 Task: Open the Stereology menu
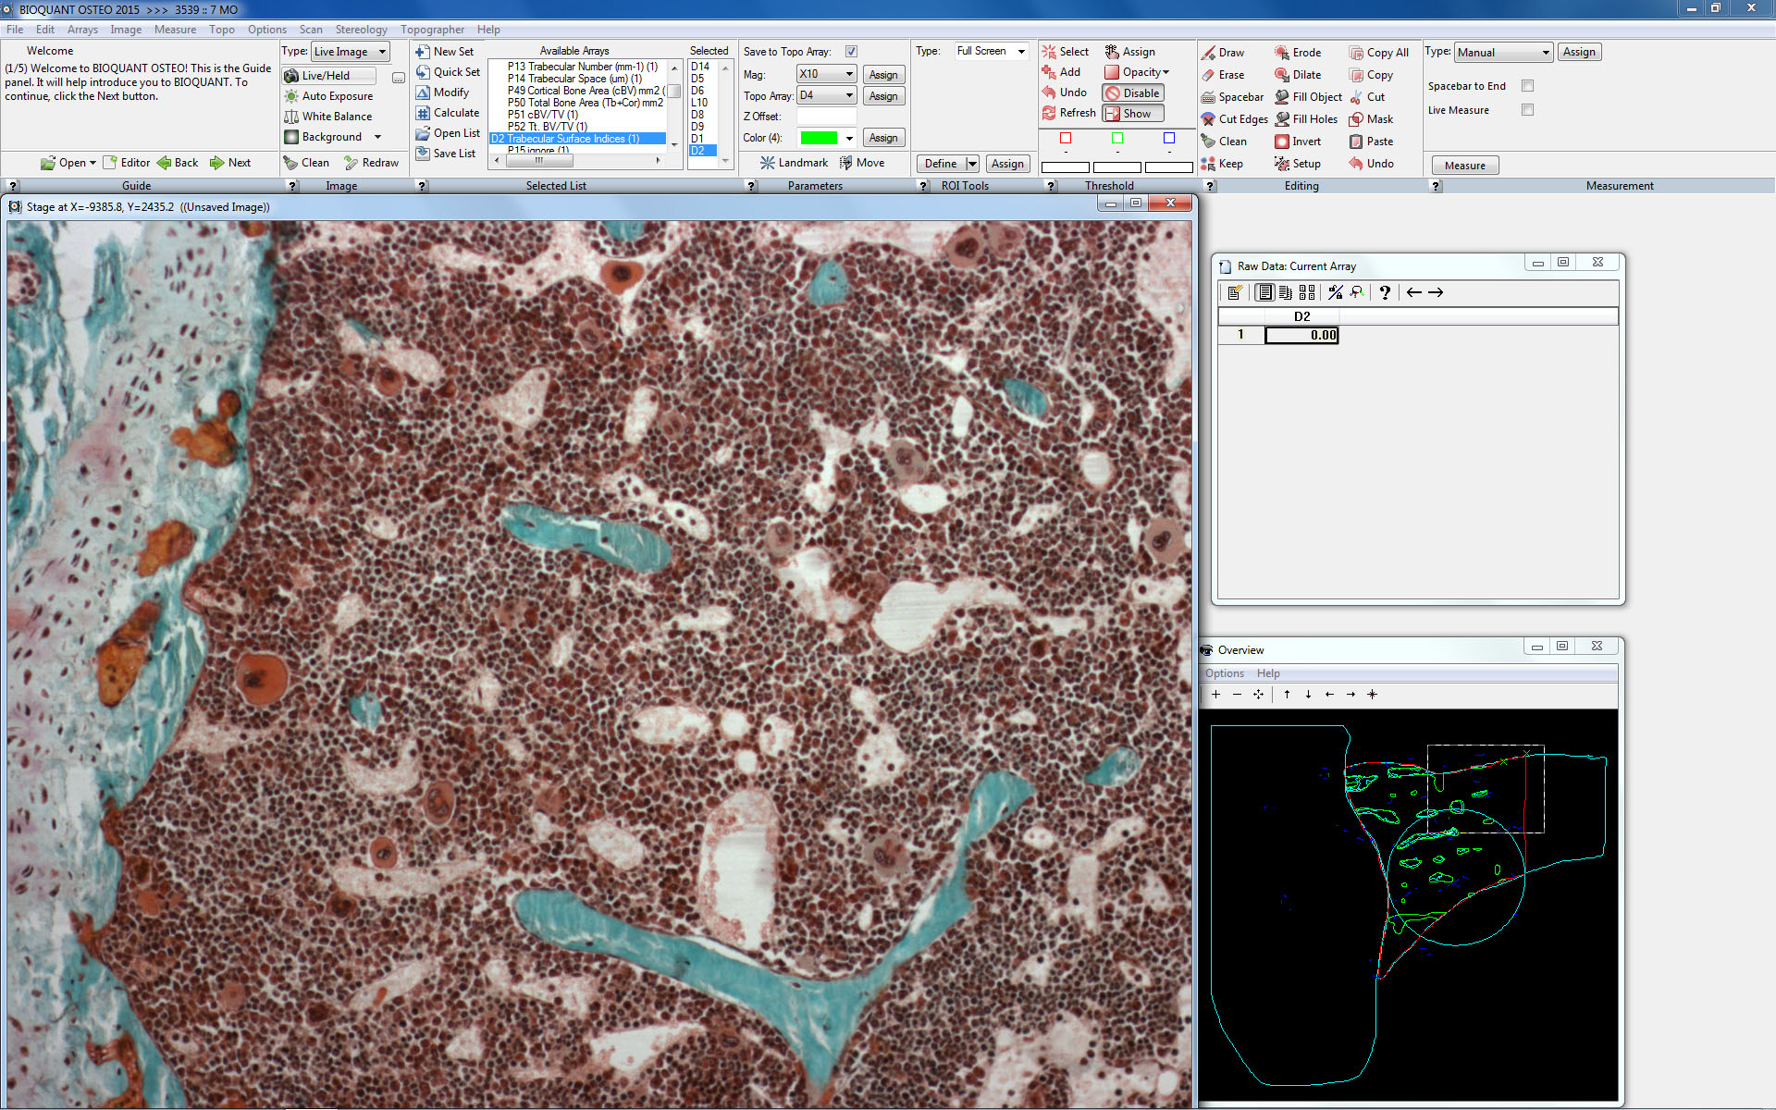(x=361, y=30)
